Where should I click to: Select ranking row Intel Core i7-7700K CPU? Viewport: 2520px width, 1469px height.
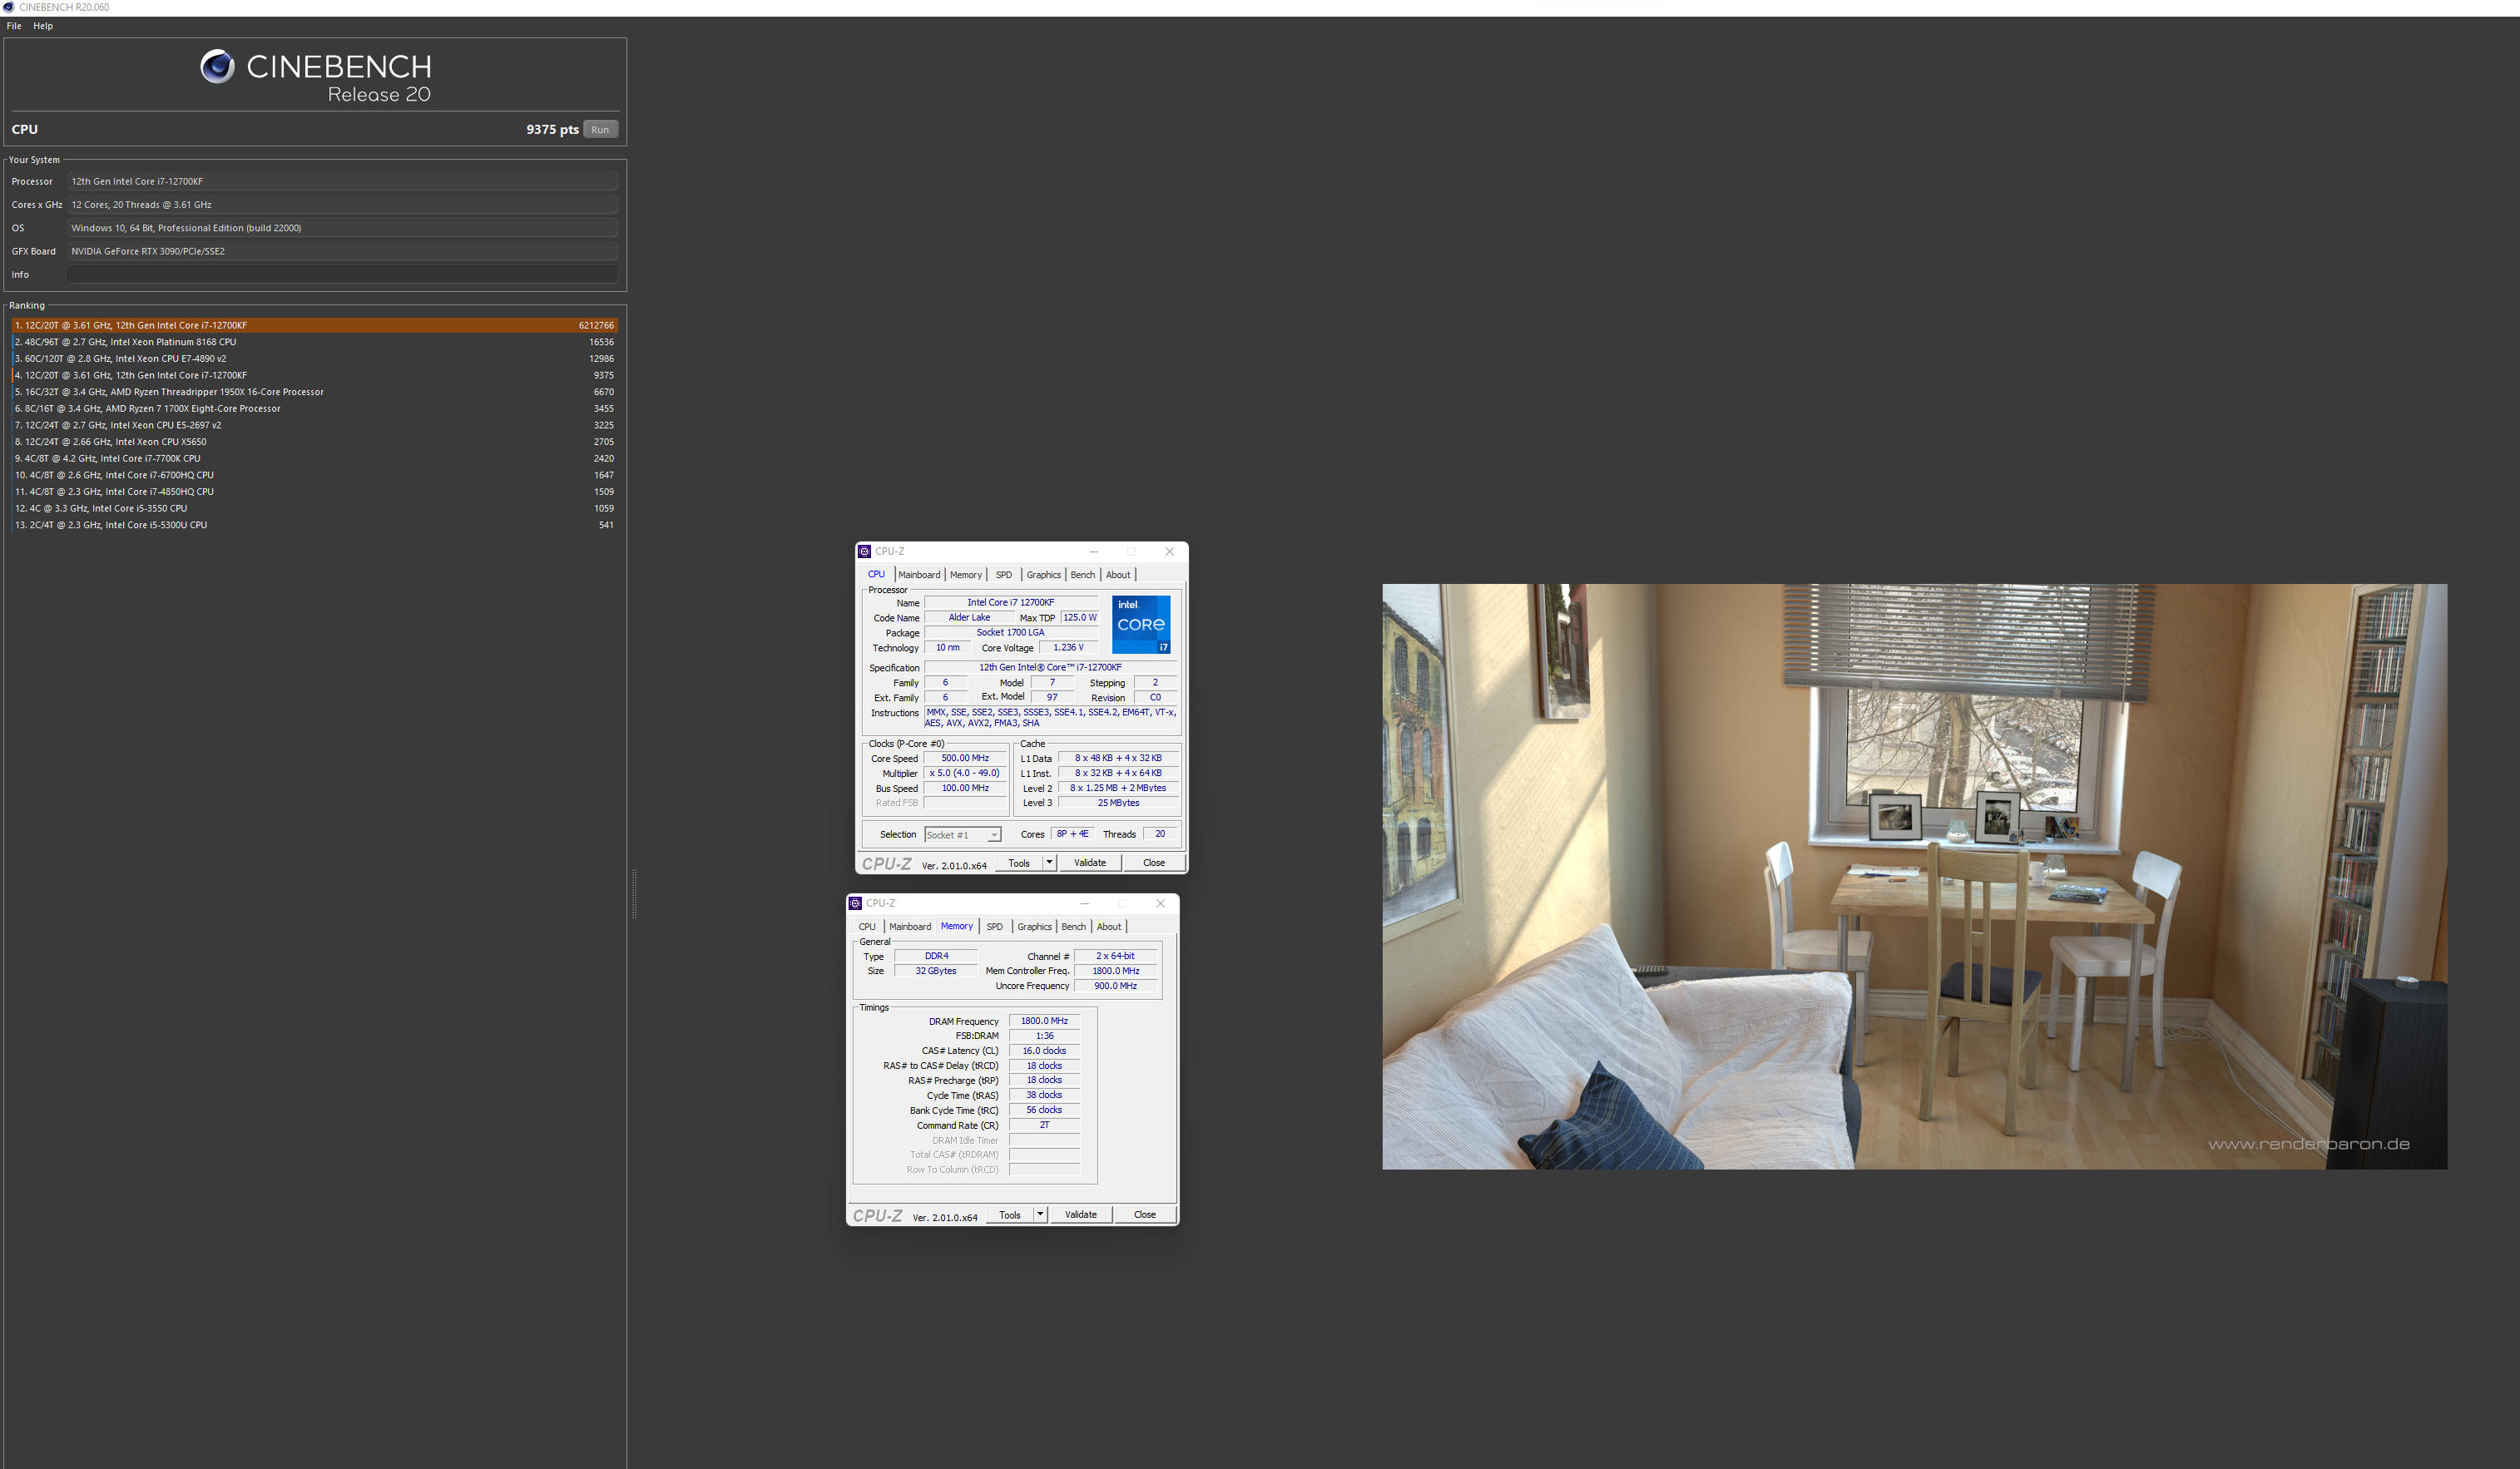click(x=315, y=458)
